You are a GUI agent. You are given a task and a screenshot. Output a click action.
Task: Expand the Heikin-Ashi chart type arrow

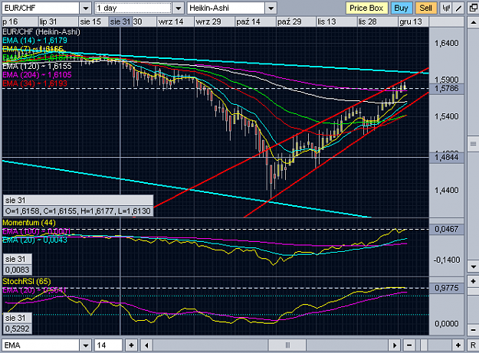tap(271, 8)
